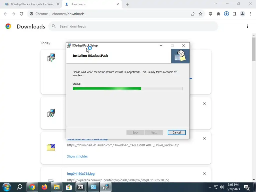Open the clock showing 3:05 PM
Screen dimensions: 256x192
click(x=233, y=187)
